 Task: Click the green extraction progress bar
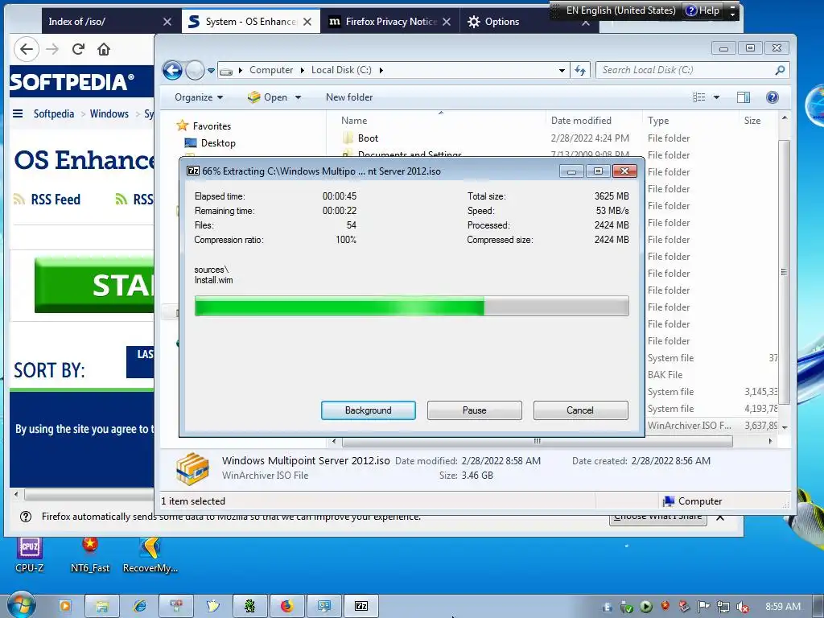[411, 306]
